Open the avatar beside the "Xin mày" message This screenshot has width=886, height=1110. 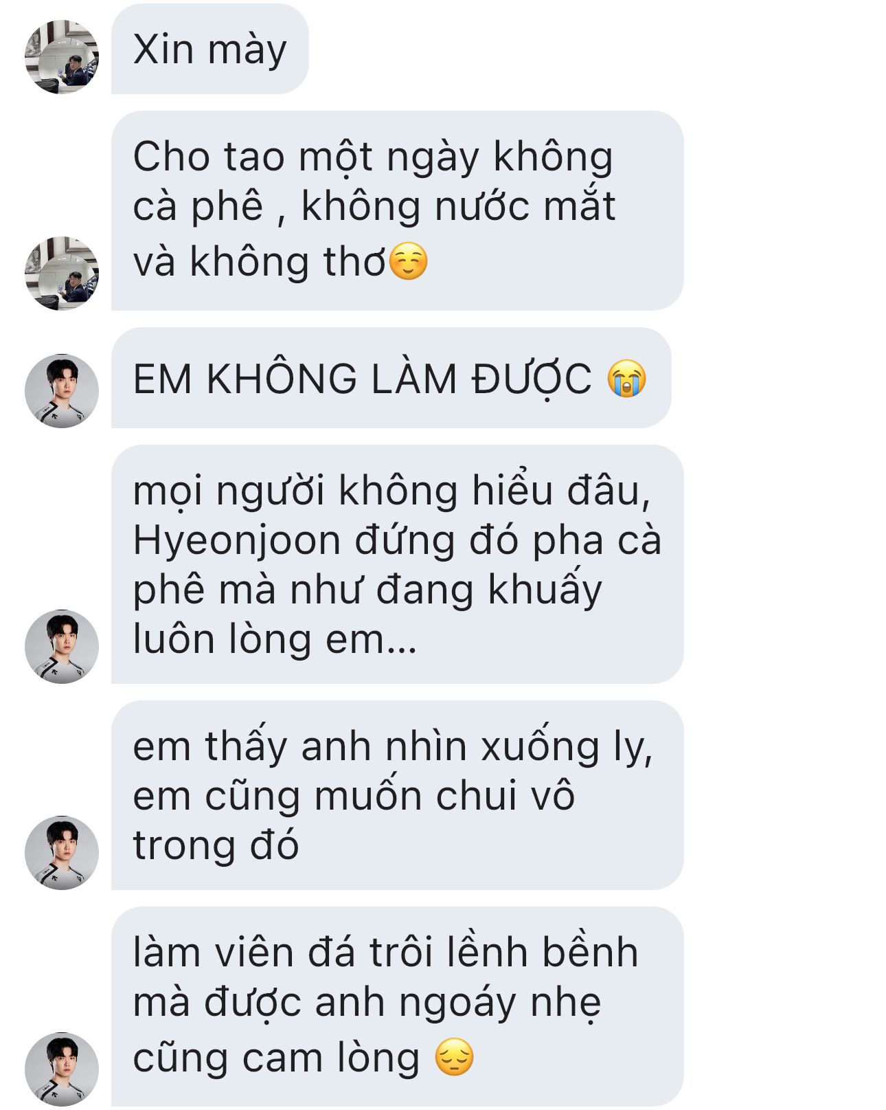coord(62,56)
